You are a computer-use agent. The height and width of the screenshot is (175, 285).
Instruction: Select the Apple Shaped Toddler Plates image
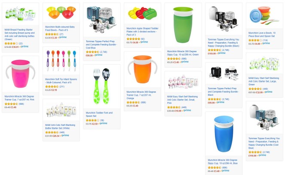142,13
